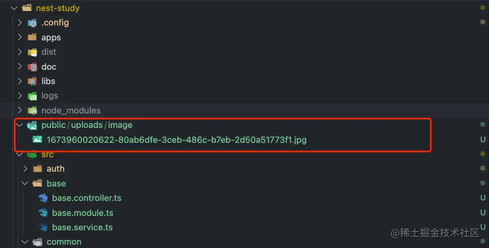The width and height of the screenshot is (489, 248).
Task: Click the logs folder icon
Action: (x=32, y=96)
